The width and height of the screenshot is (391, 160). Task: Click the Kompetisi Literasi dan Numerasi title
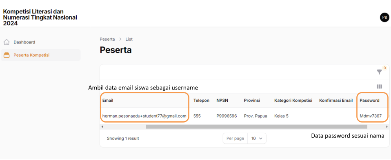pos(40,18)
